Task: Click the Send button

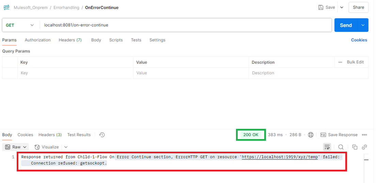Action: (x=345, y=25)
